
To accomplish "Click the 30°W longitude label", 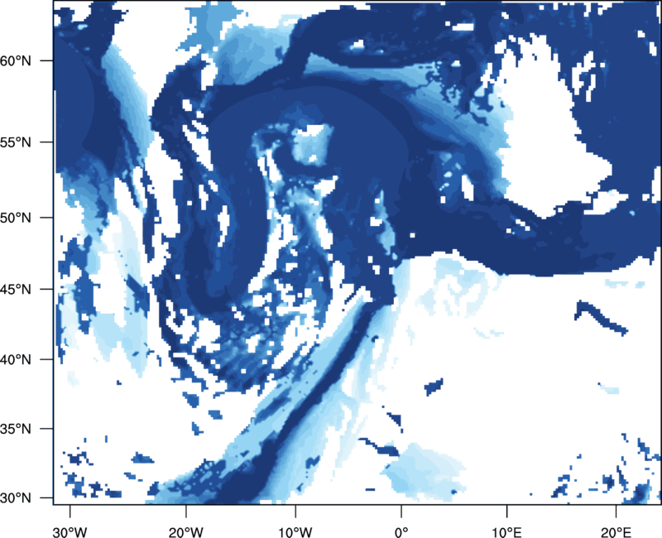I will (x=70, y=532).
